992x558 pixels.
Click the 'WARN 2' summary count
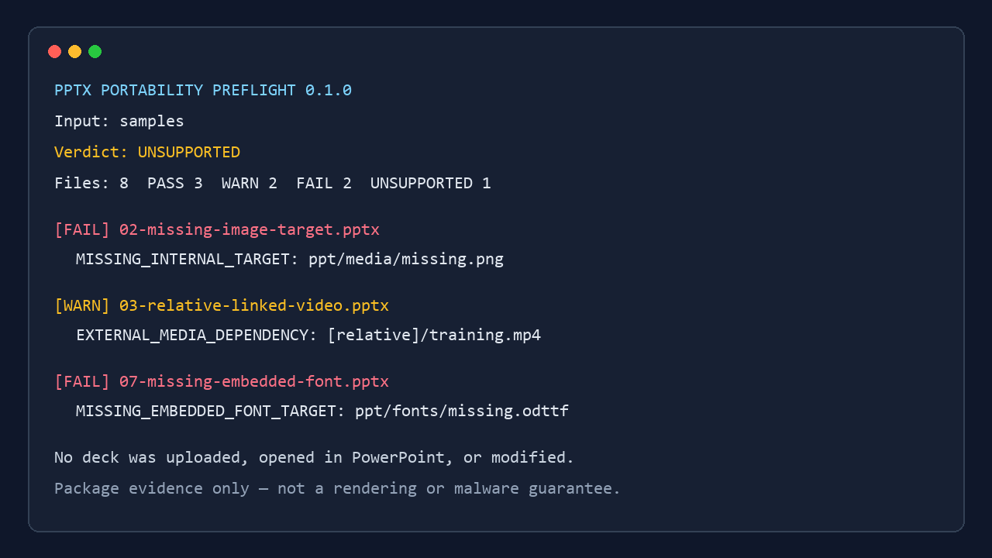(x=250, y=184)
